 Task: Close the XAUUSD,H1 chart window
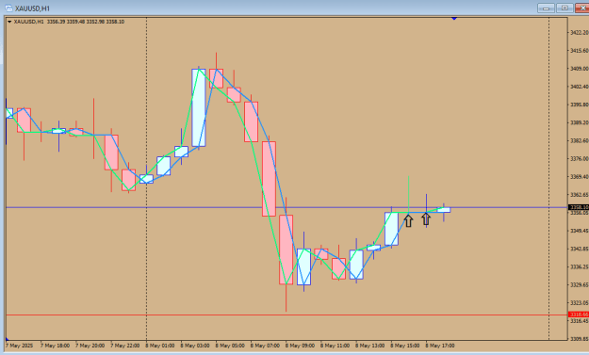tap(582, 8)
